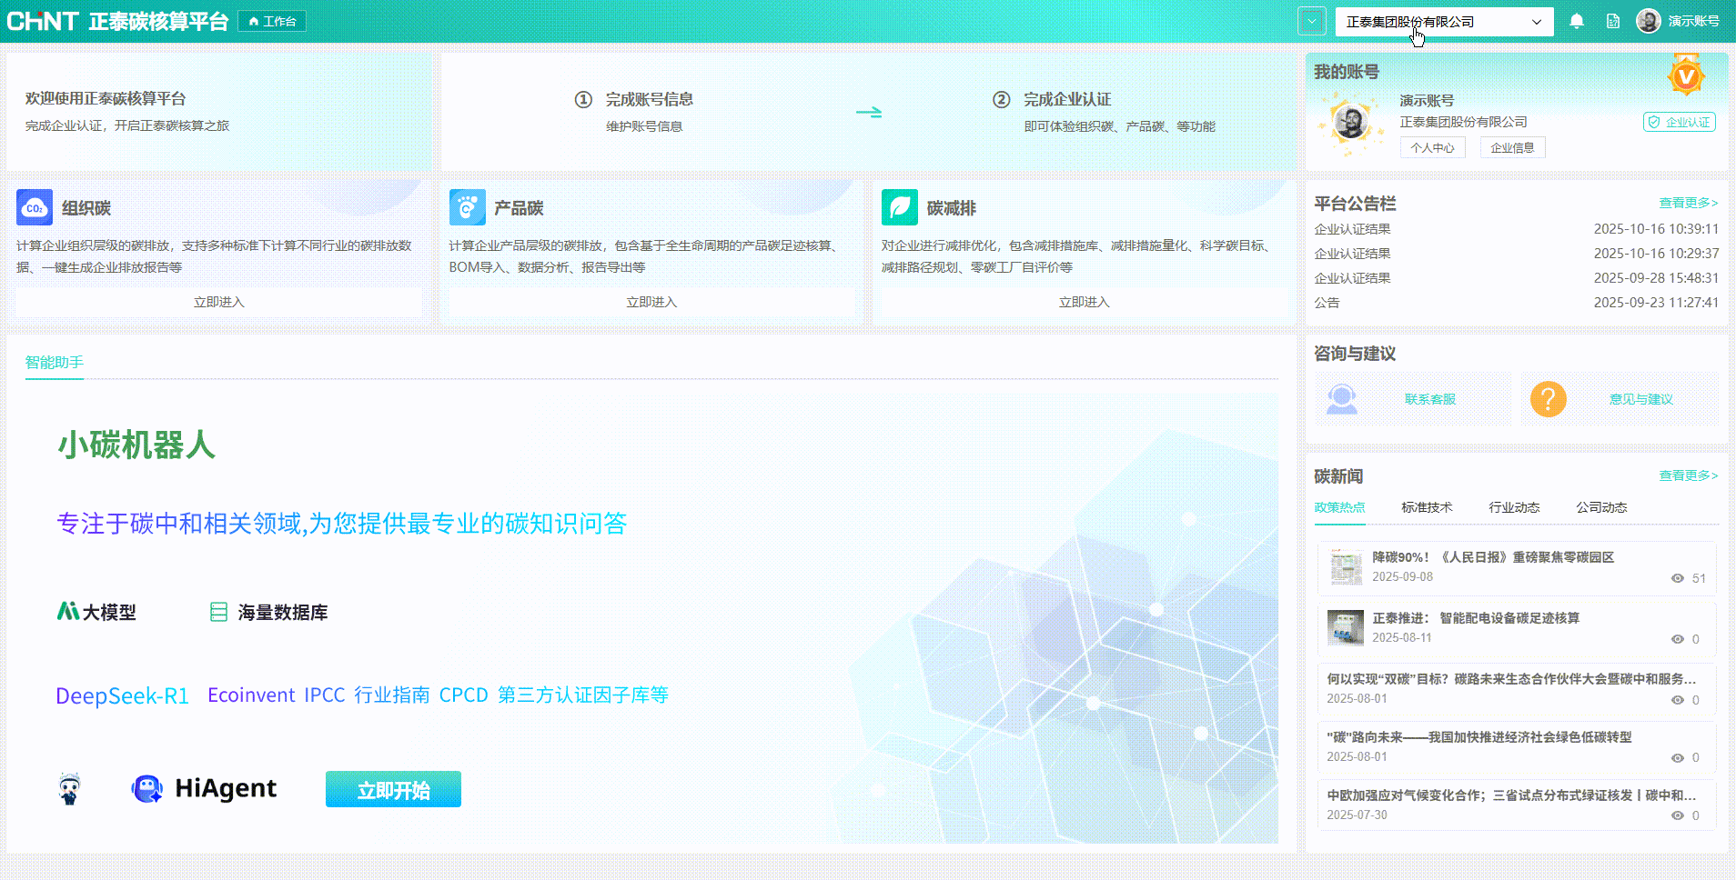Click the CHNT logo
The image size is (1736, 880).
click(43, 21)
